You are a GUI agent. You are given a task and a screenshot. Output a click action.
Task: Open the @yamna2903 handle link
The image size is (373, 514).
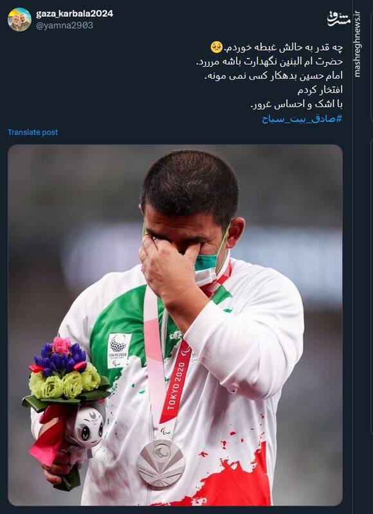click(x=64, y=26)
